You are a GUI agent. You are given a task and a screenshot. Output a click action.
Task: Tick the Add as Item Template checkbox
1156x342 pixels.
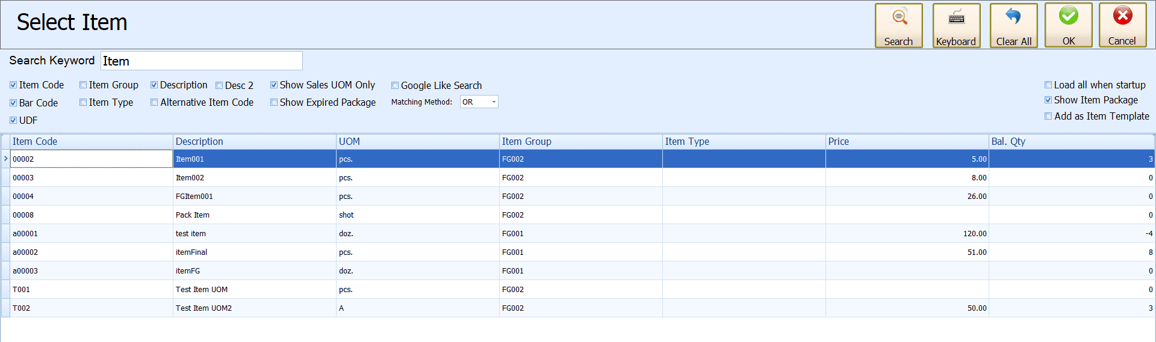1048,117
